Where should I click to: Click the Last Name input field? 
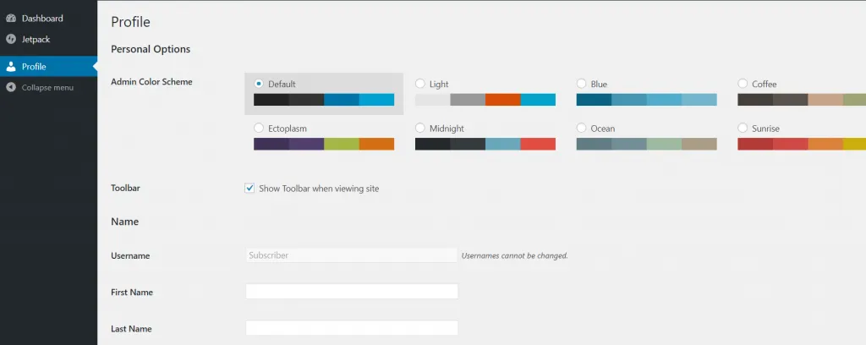[352, 328]
